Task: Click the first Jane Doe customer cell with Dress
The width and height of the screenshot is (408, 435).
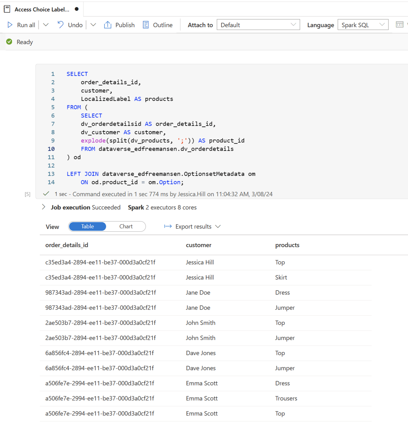Action: pyautogui.click(x=198, y=293)
